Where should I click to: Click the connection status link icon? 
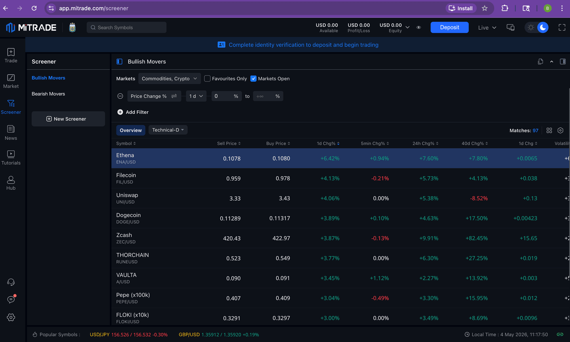(560, 334)
